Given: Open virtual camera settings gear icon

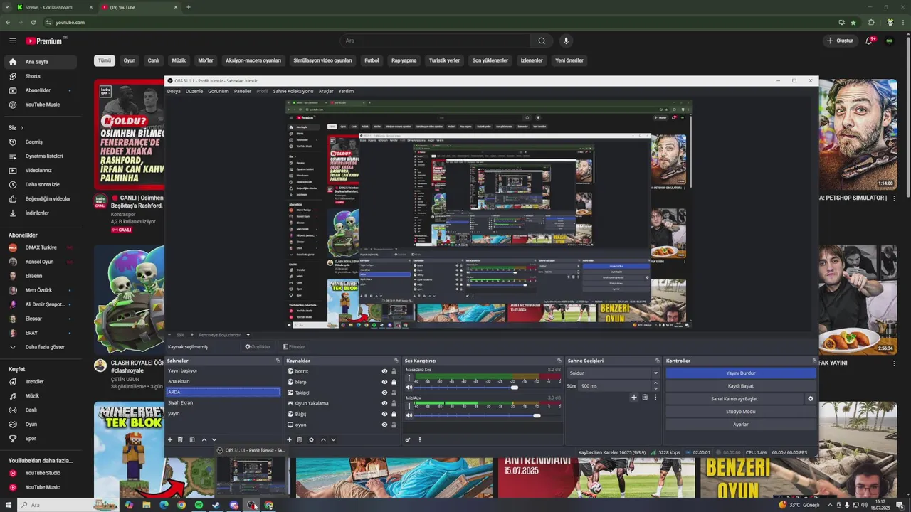Looking at the screenshot, I should 810,399.
